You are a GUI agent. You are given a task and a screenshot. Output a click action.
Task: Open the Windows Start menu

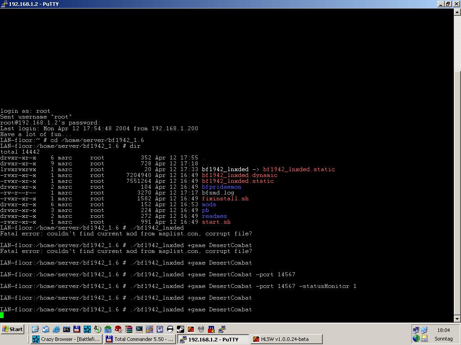12,329
